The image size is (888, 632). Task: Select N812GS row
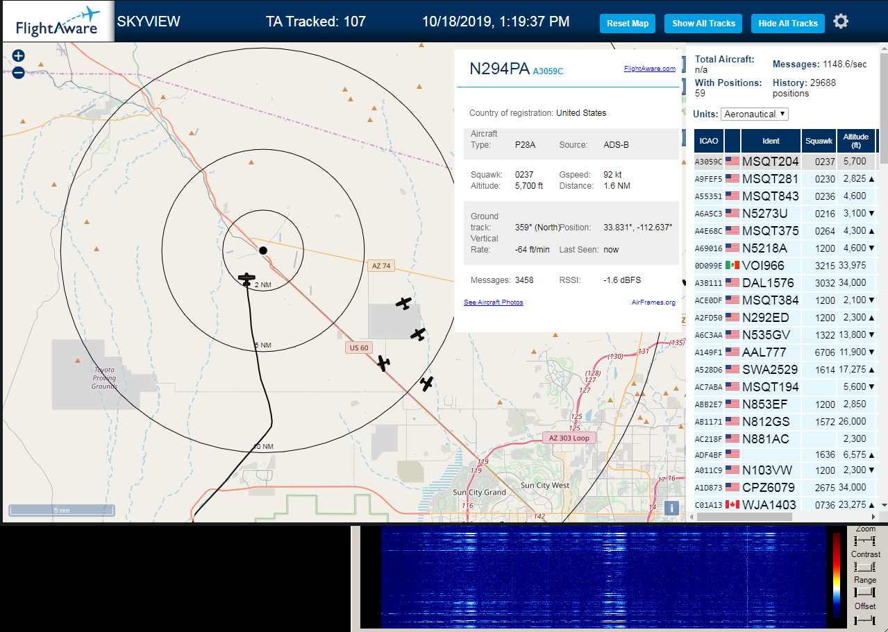click(786, 422)
